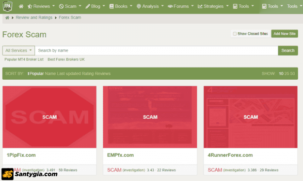The image size is (303, 181).
Task: Open Review and Ratings breadcrumb link
Action: click(34, 17)
